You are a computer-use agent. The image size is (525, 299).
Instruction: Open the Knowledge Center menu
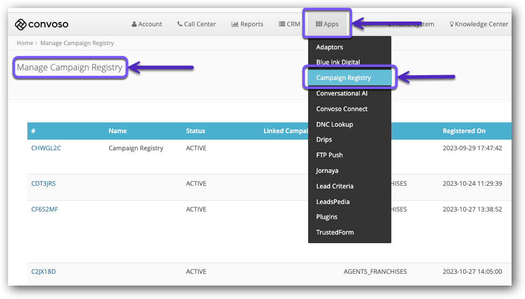pyautogui.click(x=479, y=24)
